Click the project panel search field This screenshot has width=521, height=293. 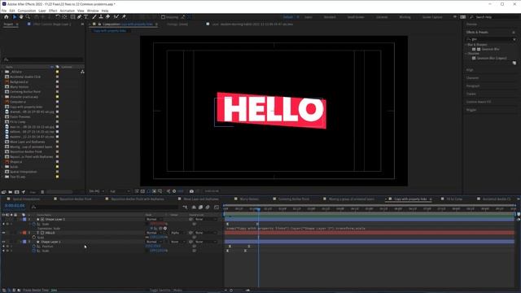(x=43, y=59)
